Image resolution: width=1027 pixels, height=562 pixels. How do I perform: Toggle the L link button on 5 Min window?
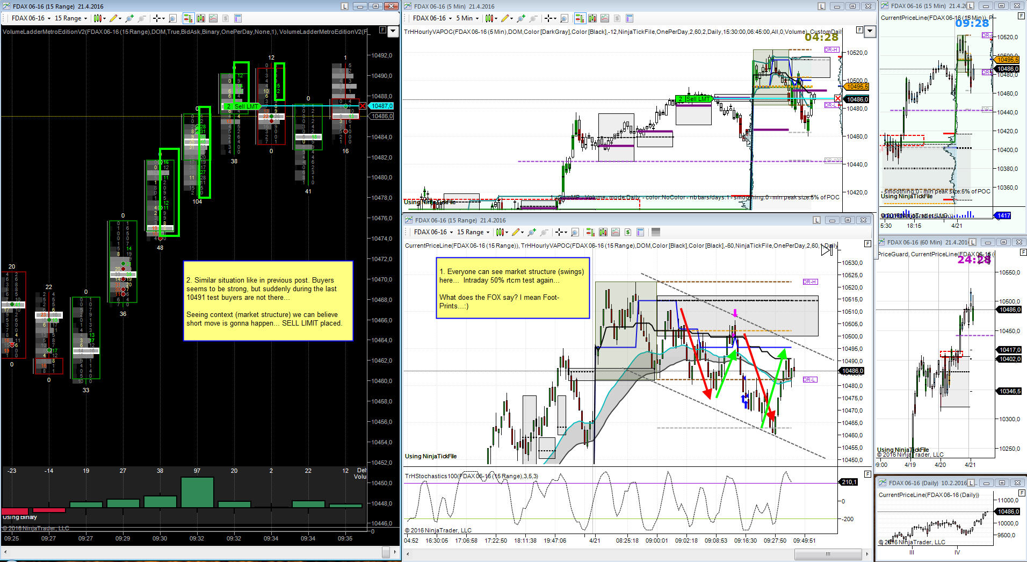click(821, 6)
